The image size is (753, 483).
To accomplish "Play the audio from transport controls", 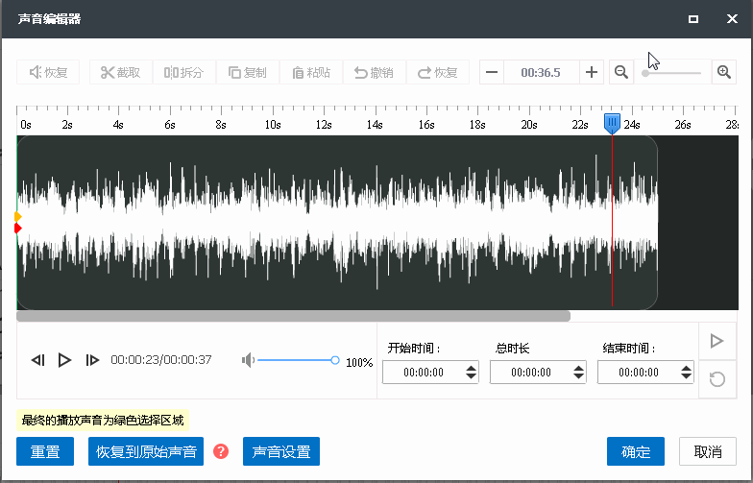I will coord(64,360).
